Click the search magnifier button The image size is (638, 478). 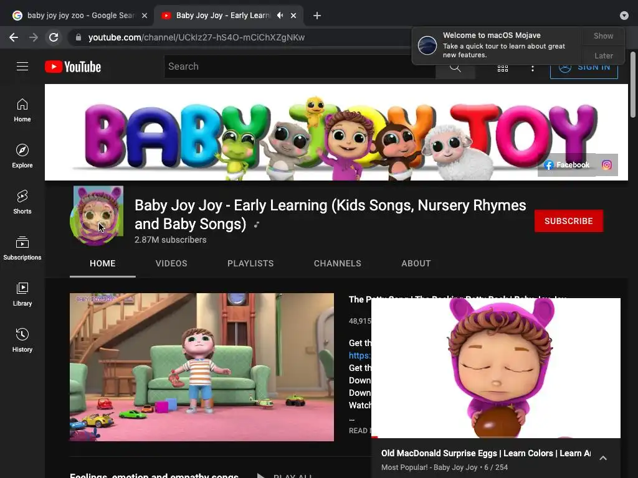click(x=455, y=67)
